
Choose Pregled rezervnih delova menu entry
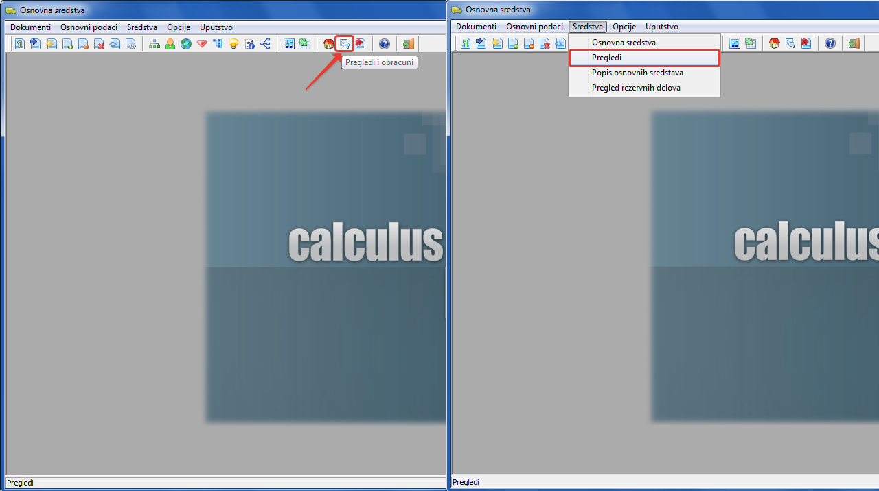(x=645, y=88)
